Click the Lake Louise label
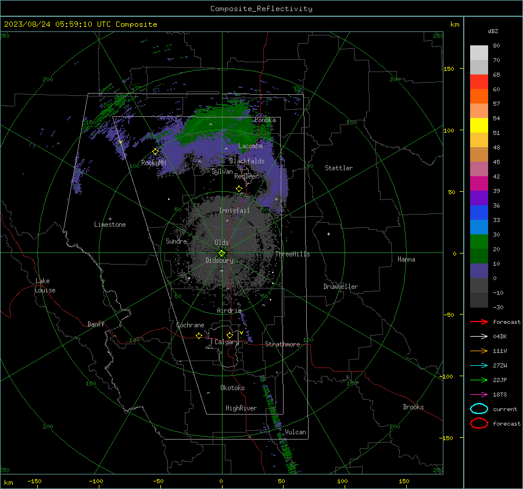The height and width of the screenshot is (489, 523). [x=45, y=285]
